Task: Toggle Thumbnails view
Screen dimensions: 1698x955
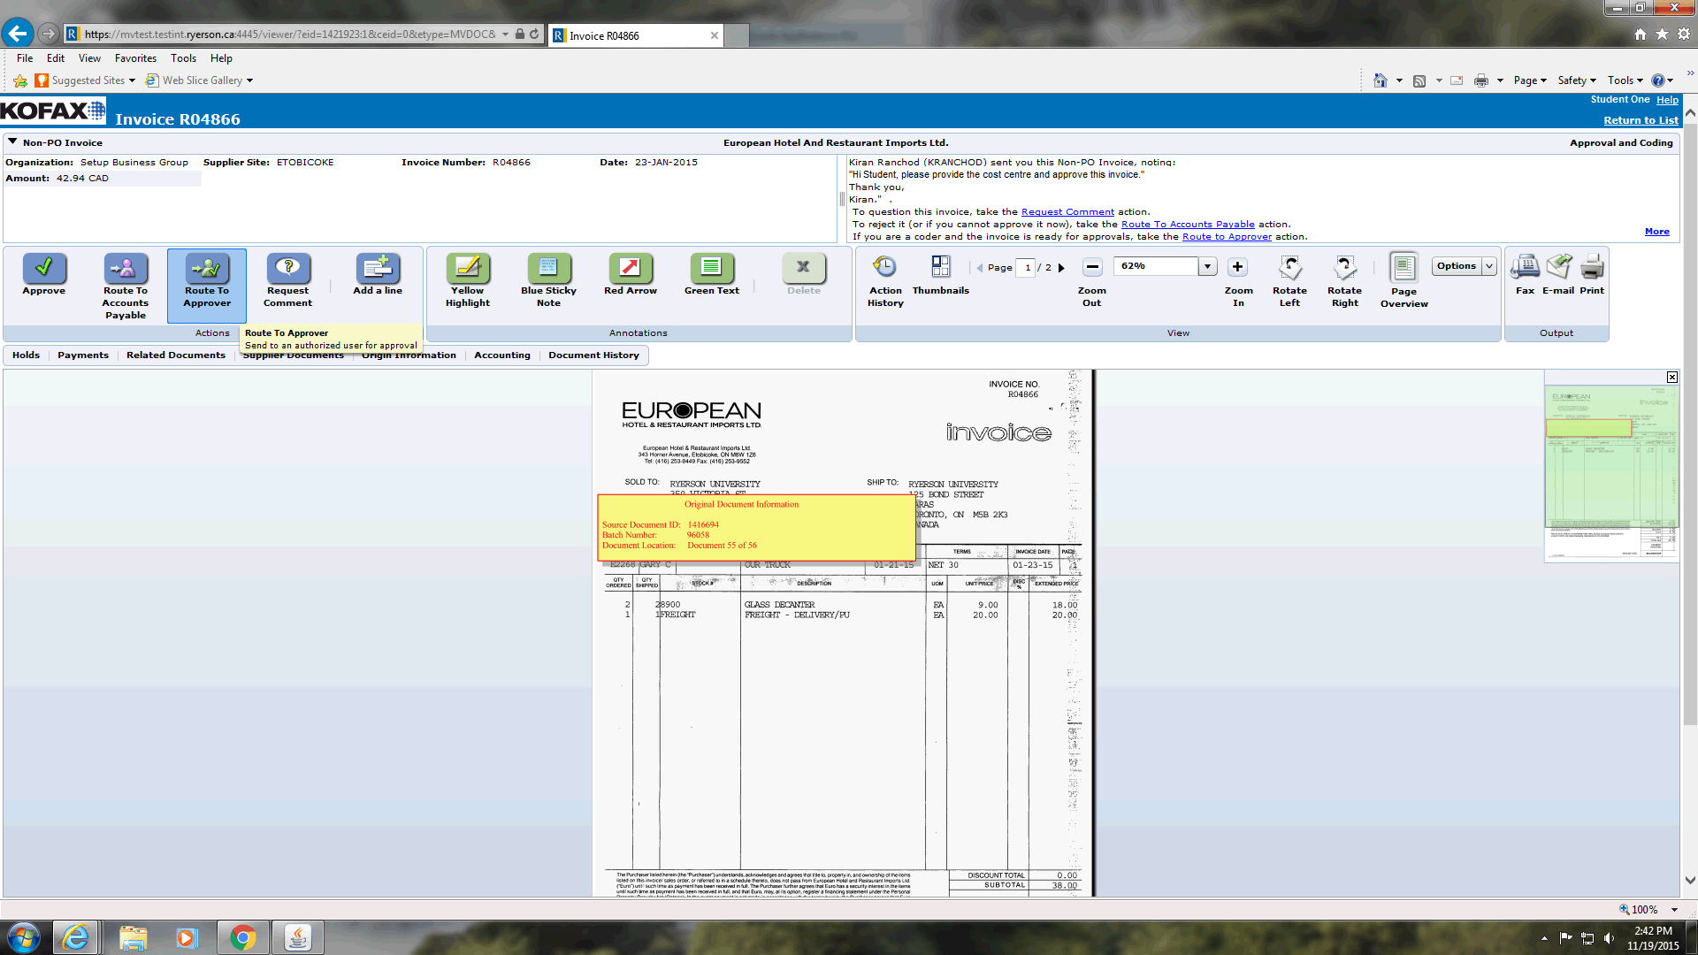Action: 940,268
